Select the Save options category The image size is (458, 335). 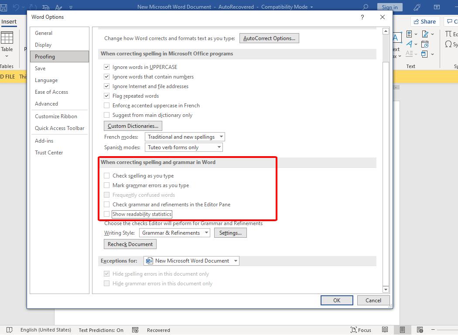(60, 68)
